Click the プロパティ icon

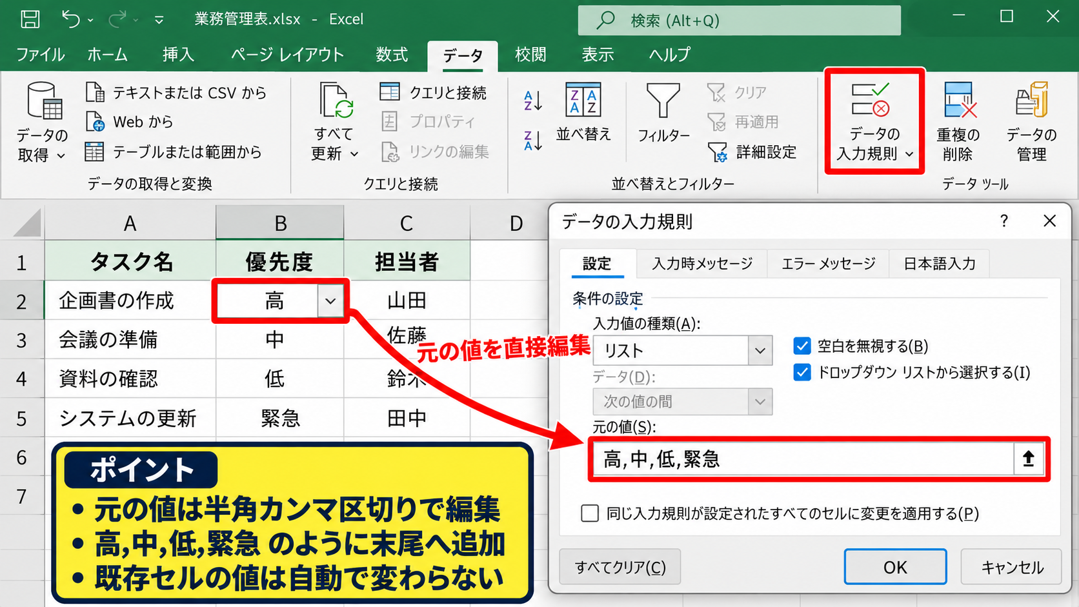point(390,121)
